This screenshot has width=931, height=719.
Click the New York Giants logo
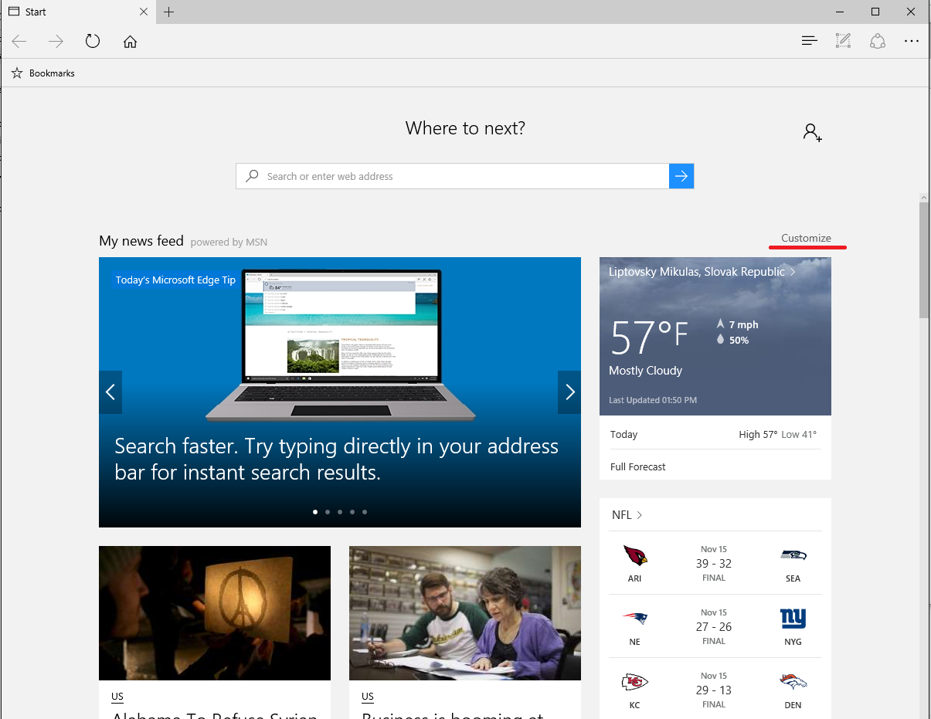click(793, 619)
